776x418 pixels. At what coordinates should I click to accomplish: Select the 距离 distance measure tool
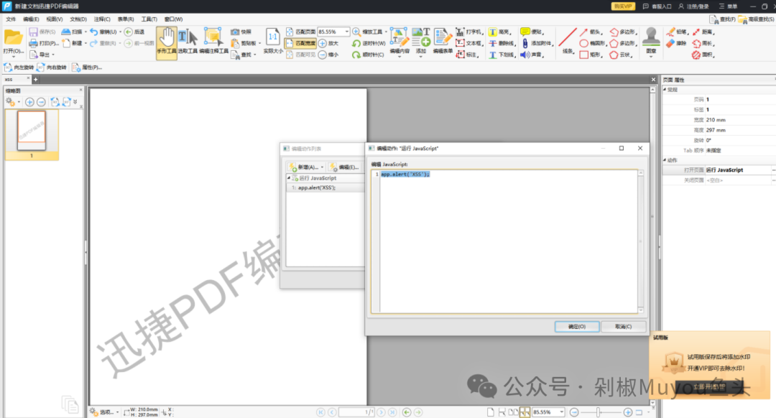pos(696,32)
